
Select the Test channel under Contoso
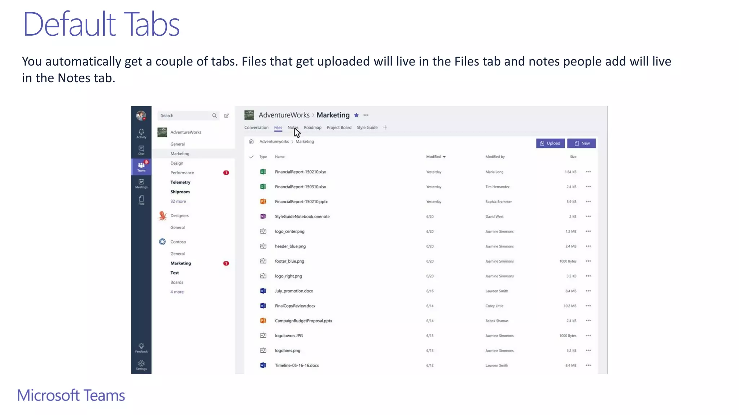pyautogui.click(x=175, y=273)
